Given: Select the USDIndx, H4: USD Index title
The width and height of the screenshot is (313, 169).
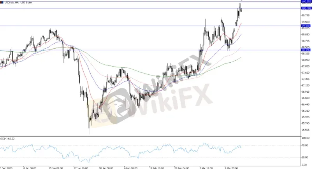Looking at the screenshot, I should pyautogui.click(x=18, y=2).
